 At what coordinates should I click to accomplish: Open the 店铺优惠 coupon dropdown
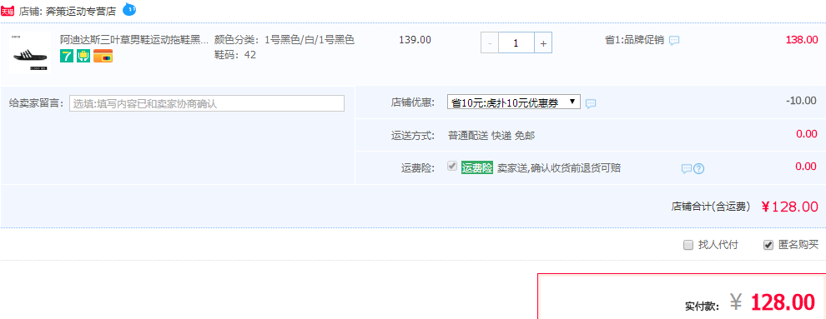(514, 102)
